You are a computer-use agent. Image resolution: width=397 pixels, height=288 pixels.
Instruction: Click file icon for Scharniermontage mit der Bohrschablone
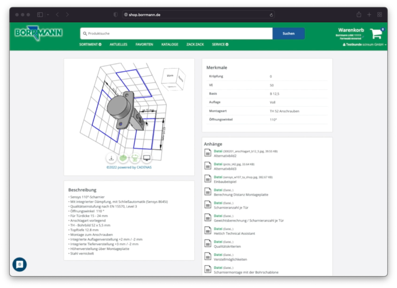208,269
